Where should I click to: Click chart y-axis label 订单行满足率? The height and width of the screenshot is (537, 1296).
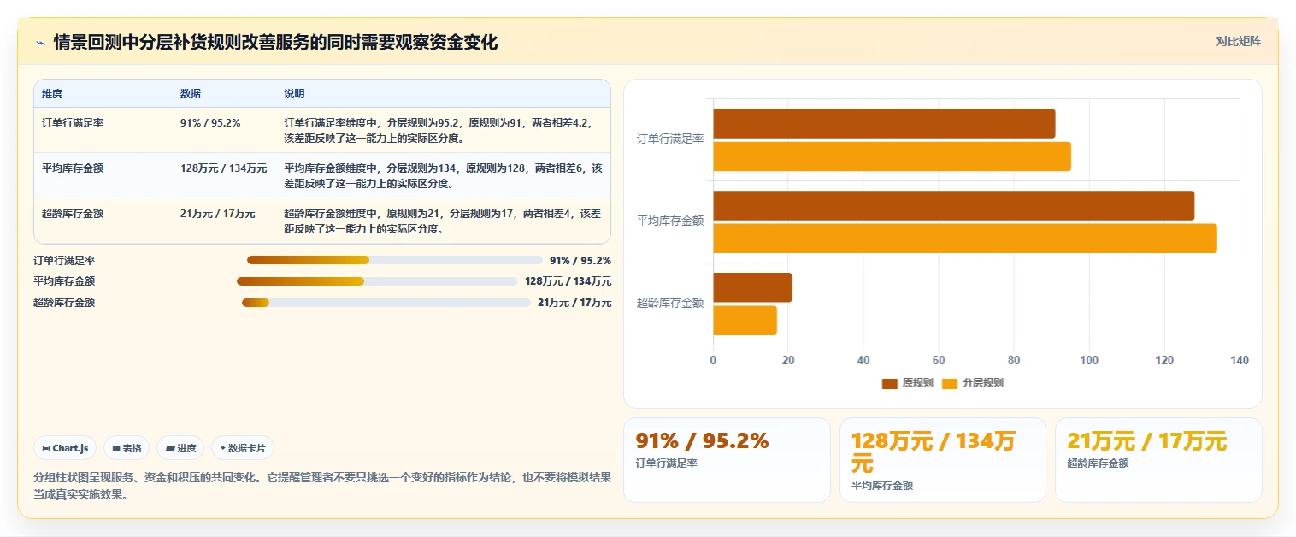[670, 139]
